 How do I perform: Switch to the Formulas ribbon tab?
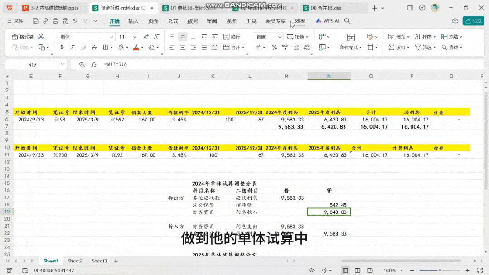pos(173,21)
